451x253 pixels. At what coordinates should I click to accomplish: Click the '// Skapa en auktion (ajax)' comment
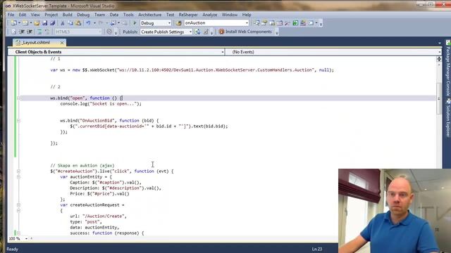(x=82, y=166)
